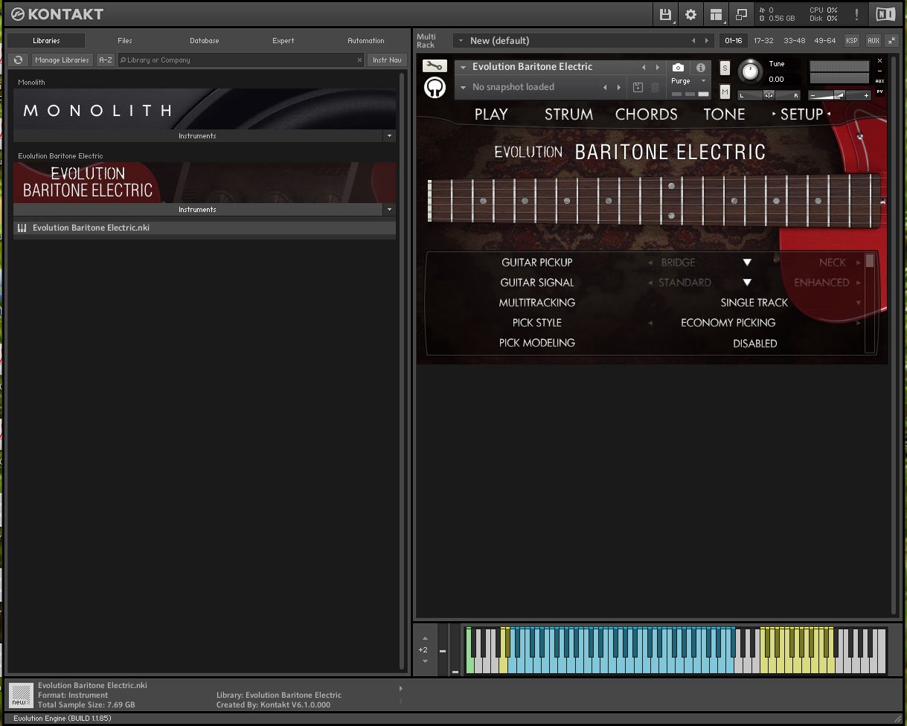This screenshot has width=907, height=726.
Task: Toggle the KSP master script button
Action: [x=851, y=40]
